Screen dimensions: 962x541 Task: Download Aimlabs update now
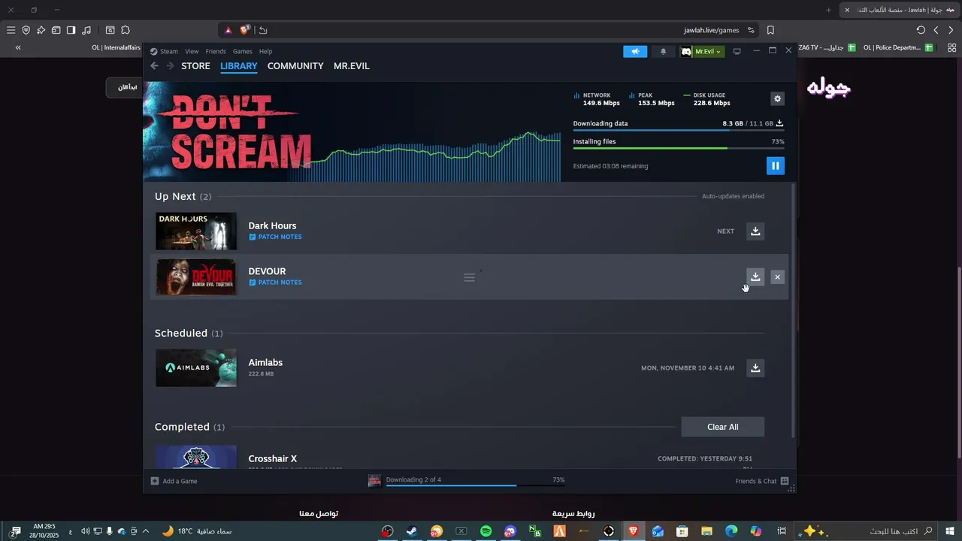point(755,368)
